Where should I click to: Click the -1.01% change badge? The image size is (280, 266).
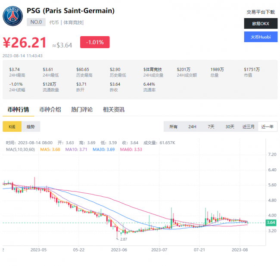click(x=95, y=42)
